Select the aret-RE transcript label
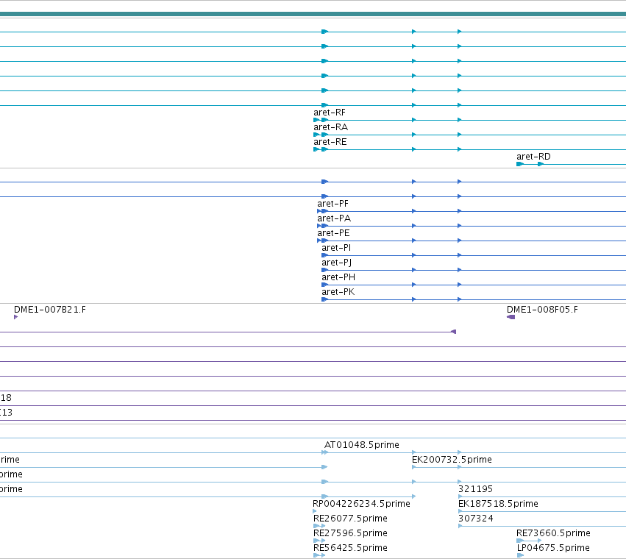The height and width of the screenshot is (559, 626). click(330, 142)
